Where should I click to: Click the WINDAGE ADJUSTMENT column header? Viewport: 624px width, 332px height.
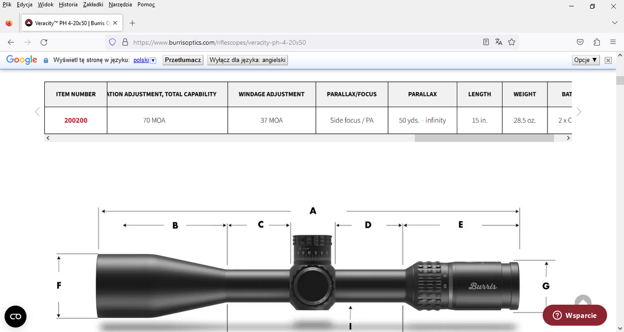pos(272,94)
